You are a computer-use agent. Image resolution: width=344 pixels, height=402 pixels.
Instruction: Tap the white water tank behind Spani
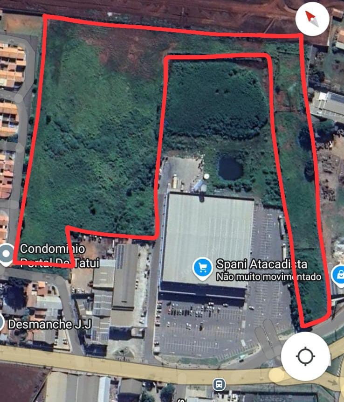pyautogui.click(x=206, y=176)
